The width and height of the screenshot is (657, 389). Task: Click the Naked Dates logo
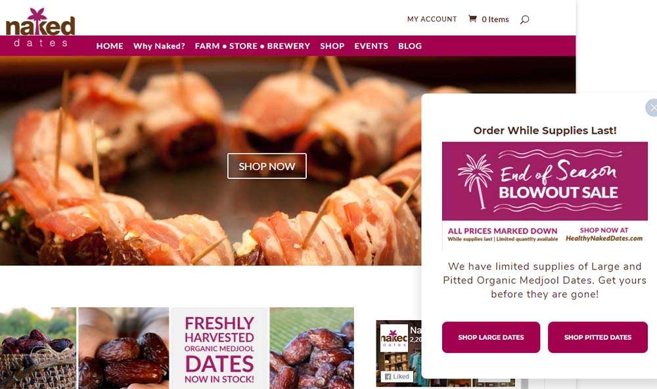click(40, 28)
